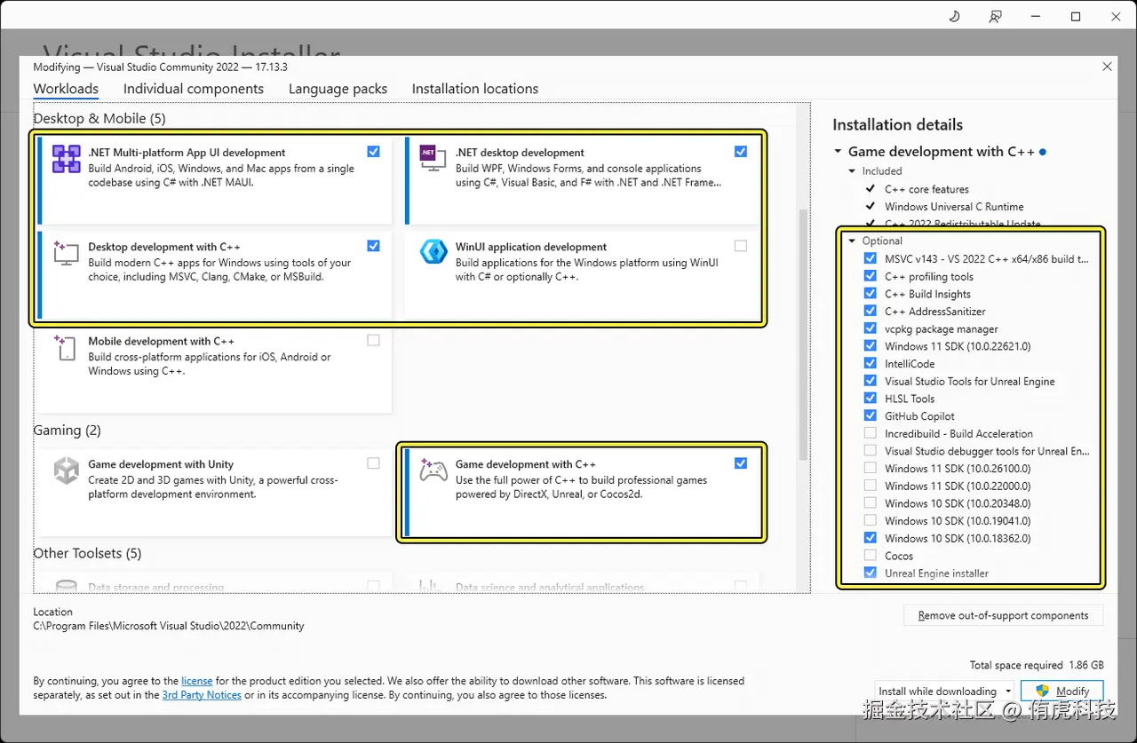Uncheck the .NET desktop development workload checkbox
1137x743 pixels.
pos(741,152)
